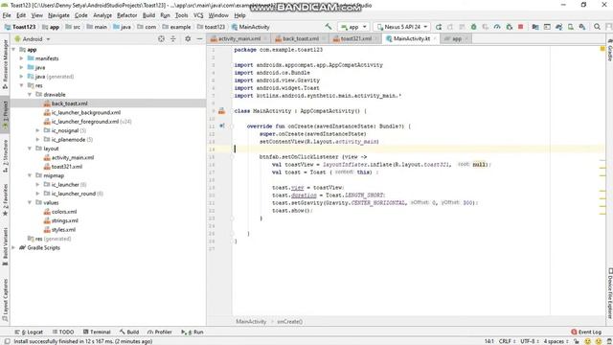The image size is (613, 345).
Task: Select strings.xml in project tree
Action: [64, 220]
